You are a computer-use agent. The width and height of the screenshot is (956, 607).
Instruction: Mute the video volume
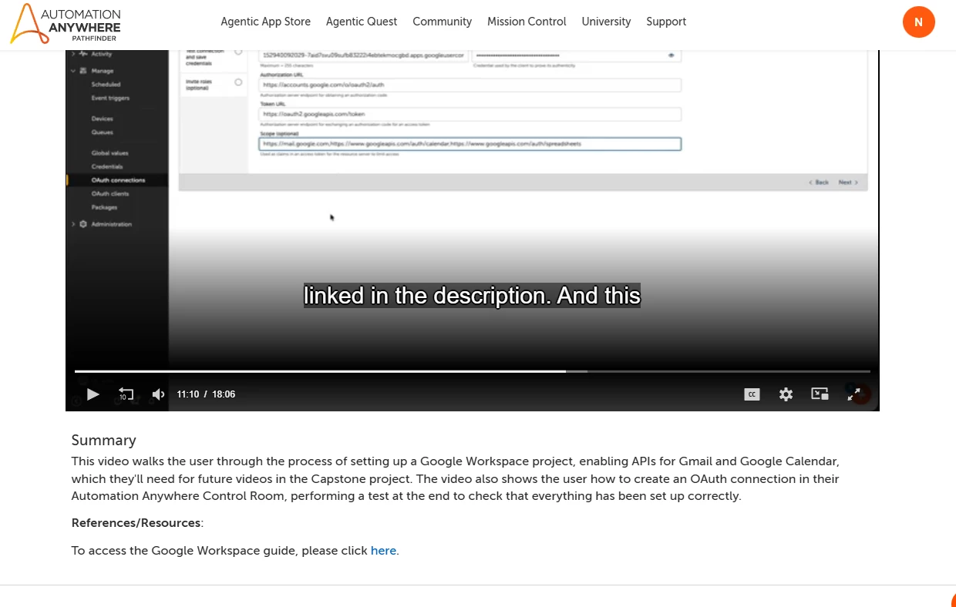(x=158, y=394)
